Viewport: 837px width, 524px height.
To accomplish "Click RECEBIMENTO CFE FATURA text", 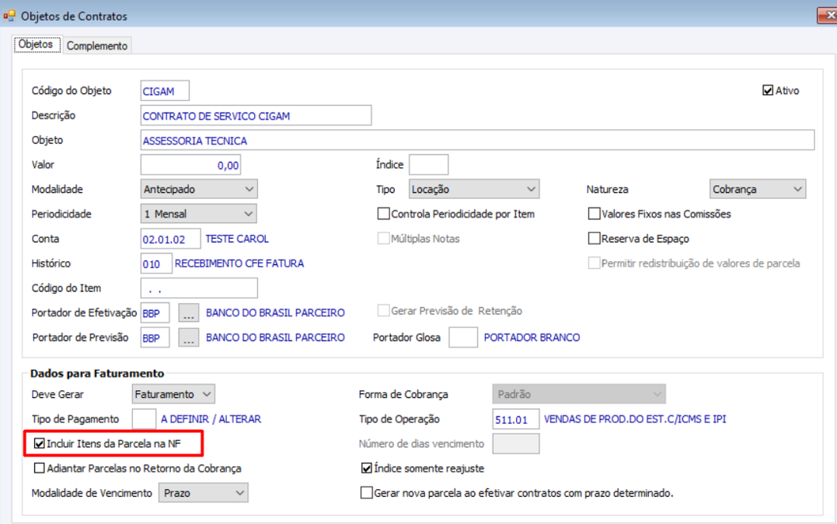I will [x=239, y=264].
